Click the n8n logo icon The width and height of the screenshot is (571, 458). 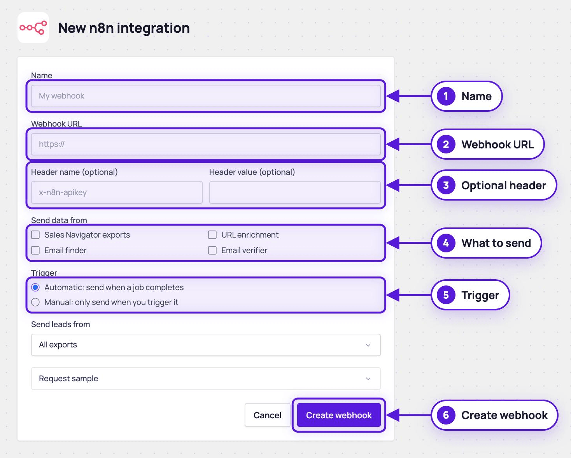(x=33, y=28)
